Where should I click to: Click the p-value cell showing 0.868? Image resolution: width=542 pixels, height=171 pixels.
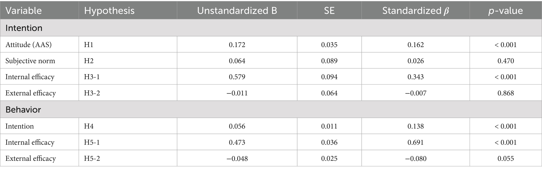click(x=506, y=93)
